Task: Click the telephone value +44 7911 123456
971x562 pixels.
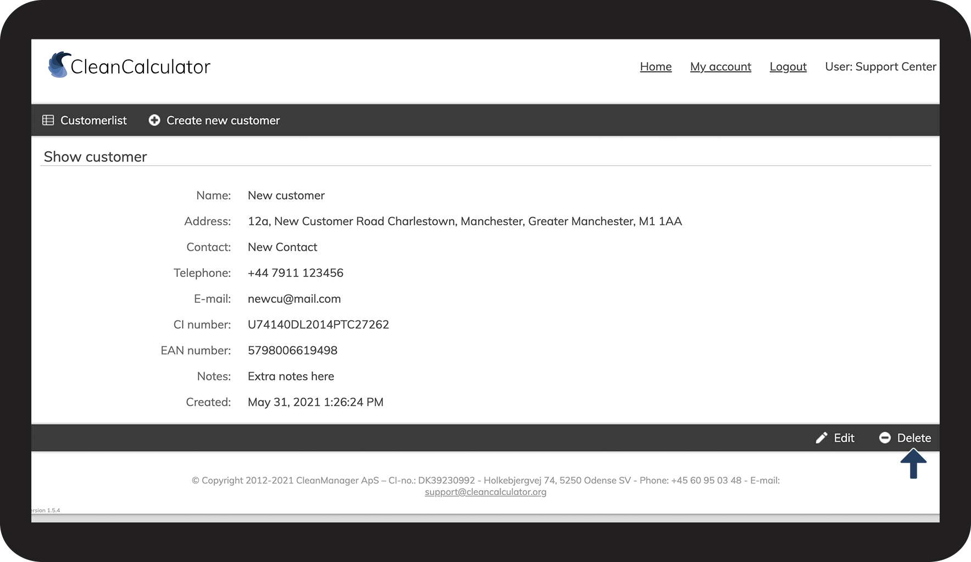Action: point(296,273)
